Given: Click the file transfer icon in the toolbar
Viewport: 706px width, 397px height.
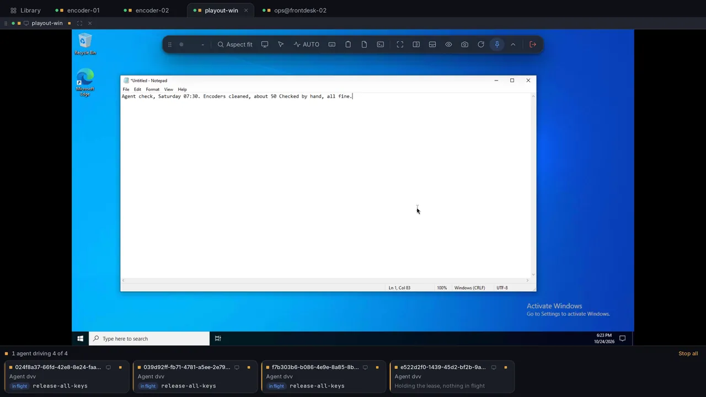Looking at the screenshot, I should click(364, 45).
